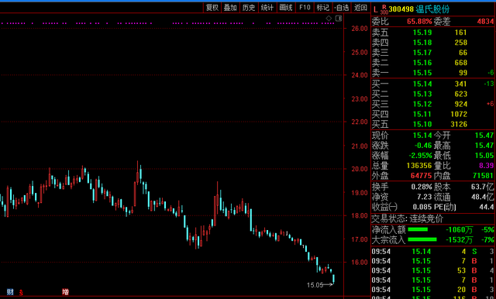The image size is (496, 299).
Task: Select the 画线 drawing tool
Action: [x=286, y=8]
